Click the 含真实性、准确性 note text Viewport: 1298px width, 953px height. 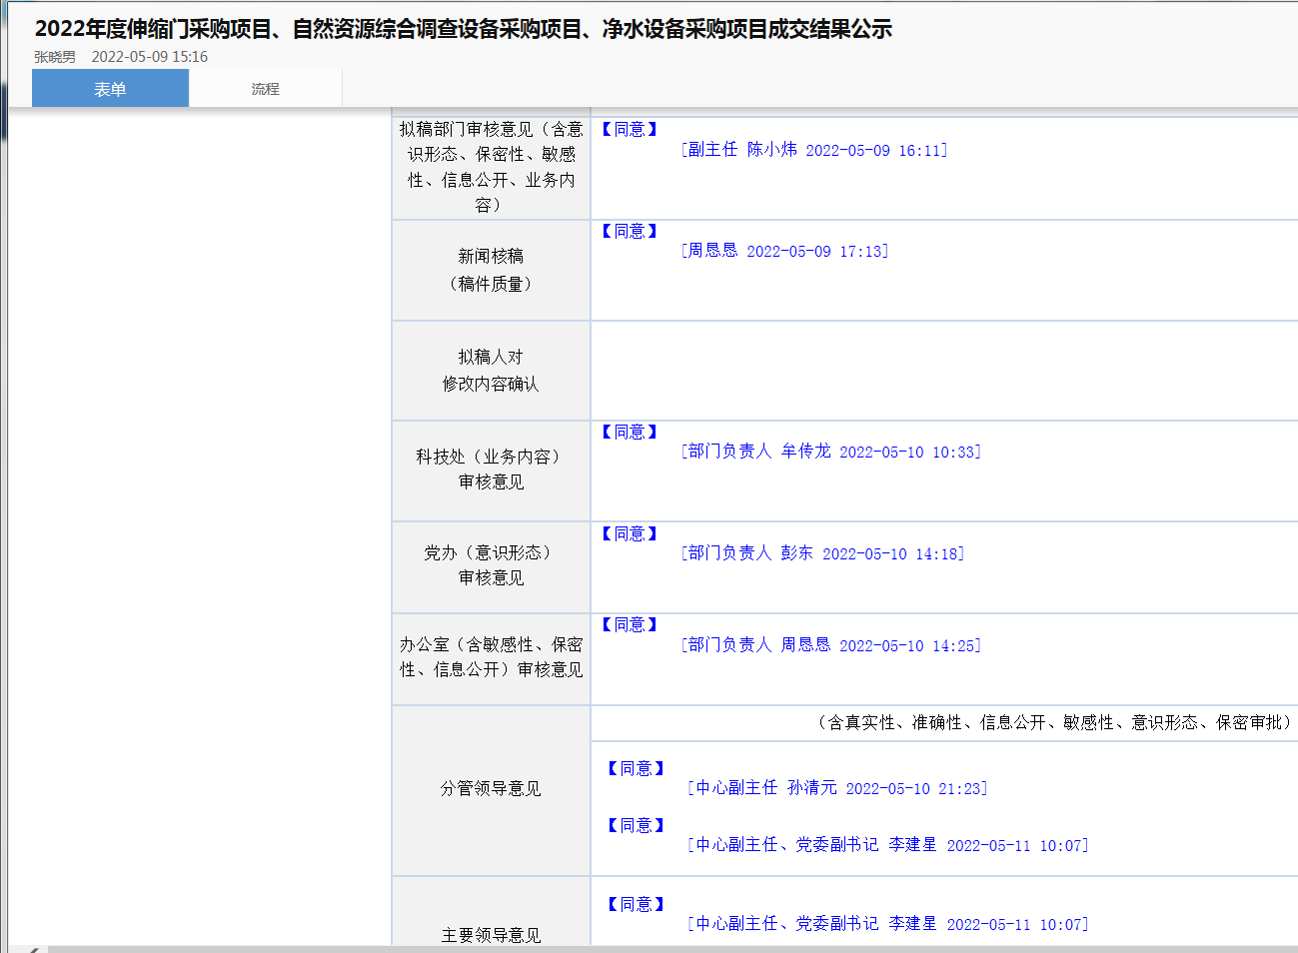(x=1055, y=722)
